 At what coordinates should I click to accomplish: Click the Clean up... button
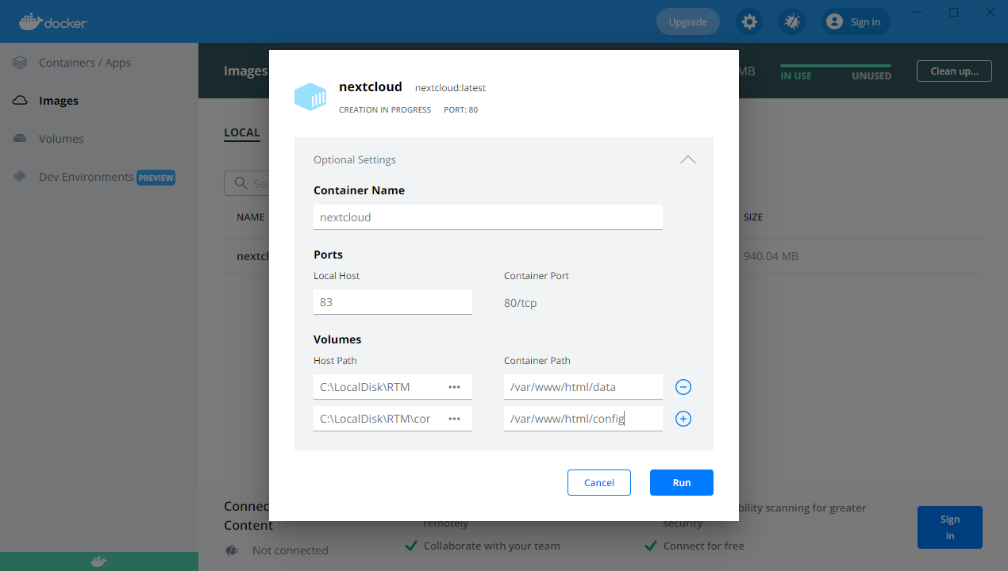tap(954, 71)
